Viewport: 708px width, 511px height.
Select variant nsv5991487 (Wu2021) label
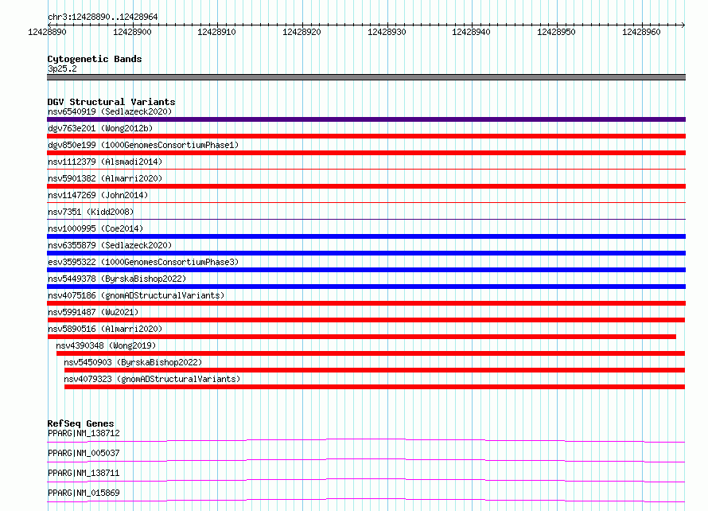pos(93,312)
